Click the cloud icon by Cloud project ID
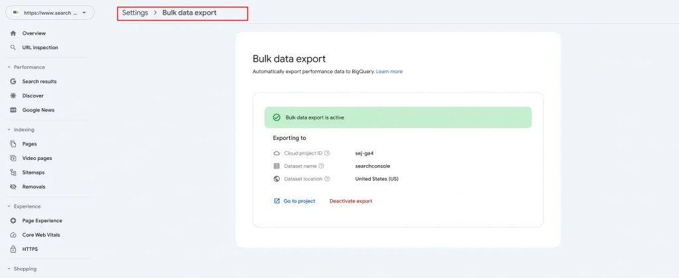 click(x=277, y=153)
